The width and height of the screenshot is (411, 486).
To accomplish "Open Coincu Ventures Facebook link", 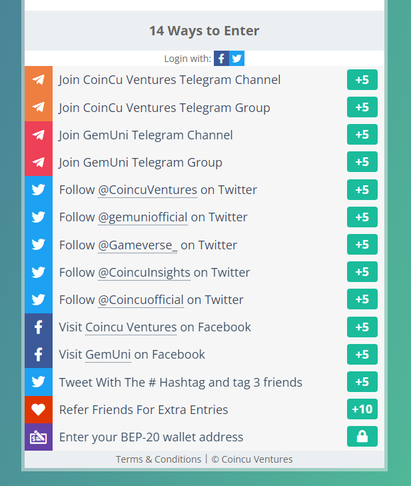I will [x=131, y=327].
